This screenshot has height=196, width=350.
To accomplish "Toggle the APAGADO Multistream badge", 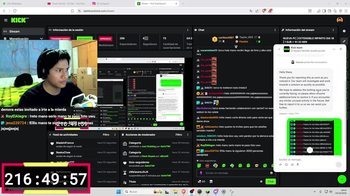I will [105, 39].
